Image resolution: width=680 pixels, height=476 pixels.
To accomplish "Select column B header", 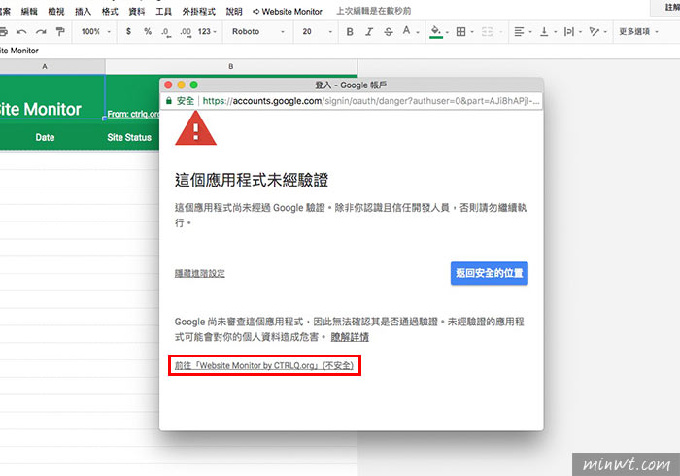I will 231,66.
